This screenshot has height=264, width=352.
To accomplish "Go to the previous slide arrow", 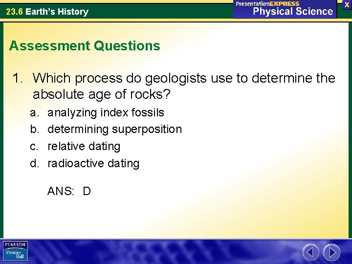I will [x=311, y=252].
